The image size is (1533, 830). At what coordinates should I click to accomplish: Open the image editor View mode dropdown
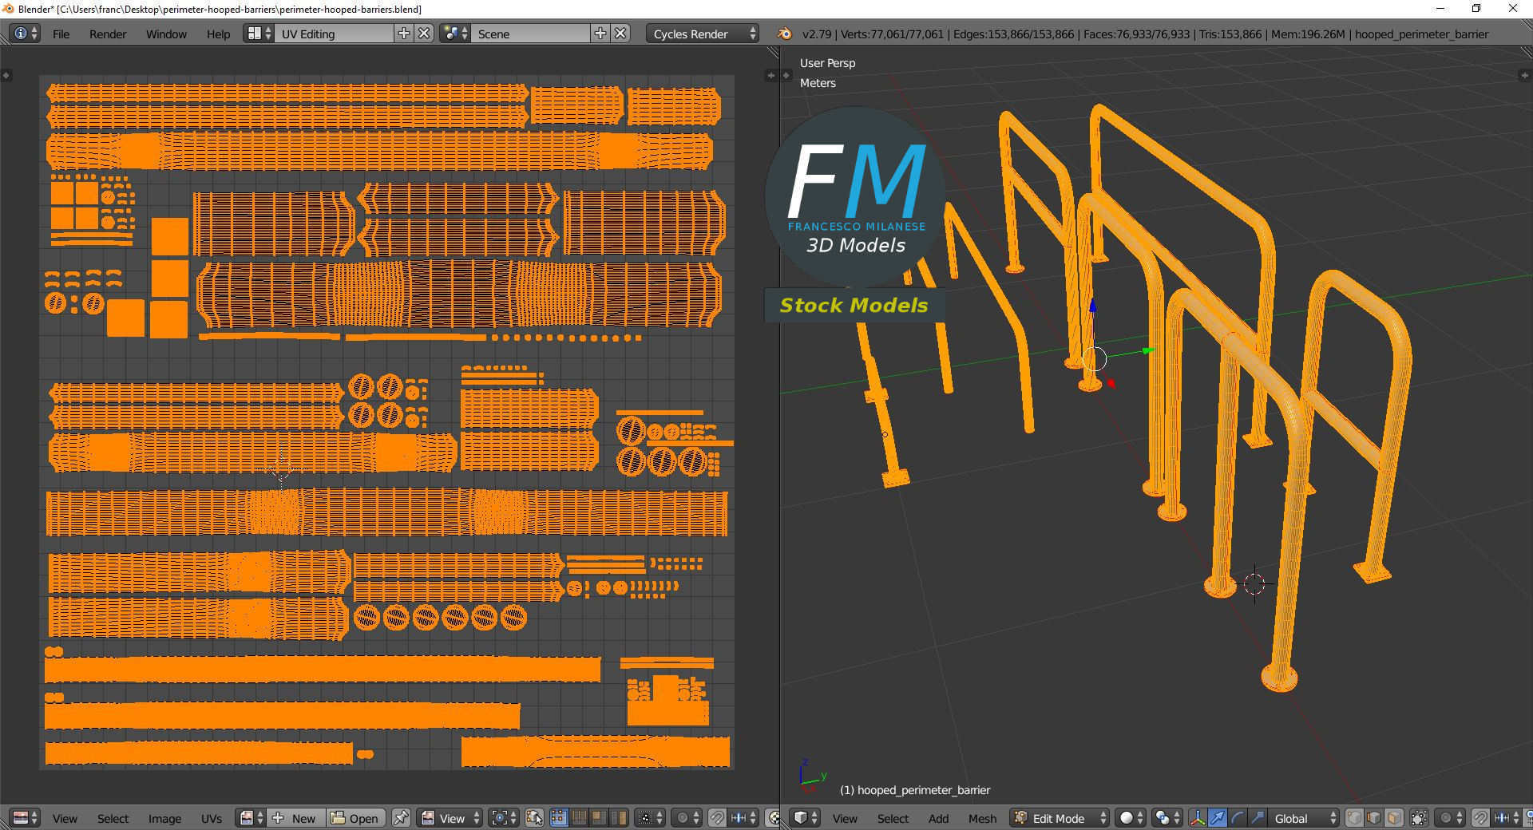tap(451, 818)
